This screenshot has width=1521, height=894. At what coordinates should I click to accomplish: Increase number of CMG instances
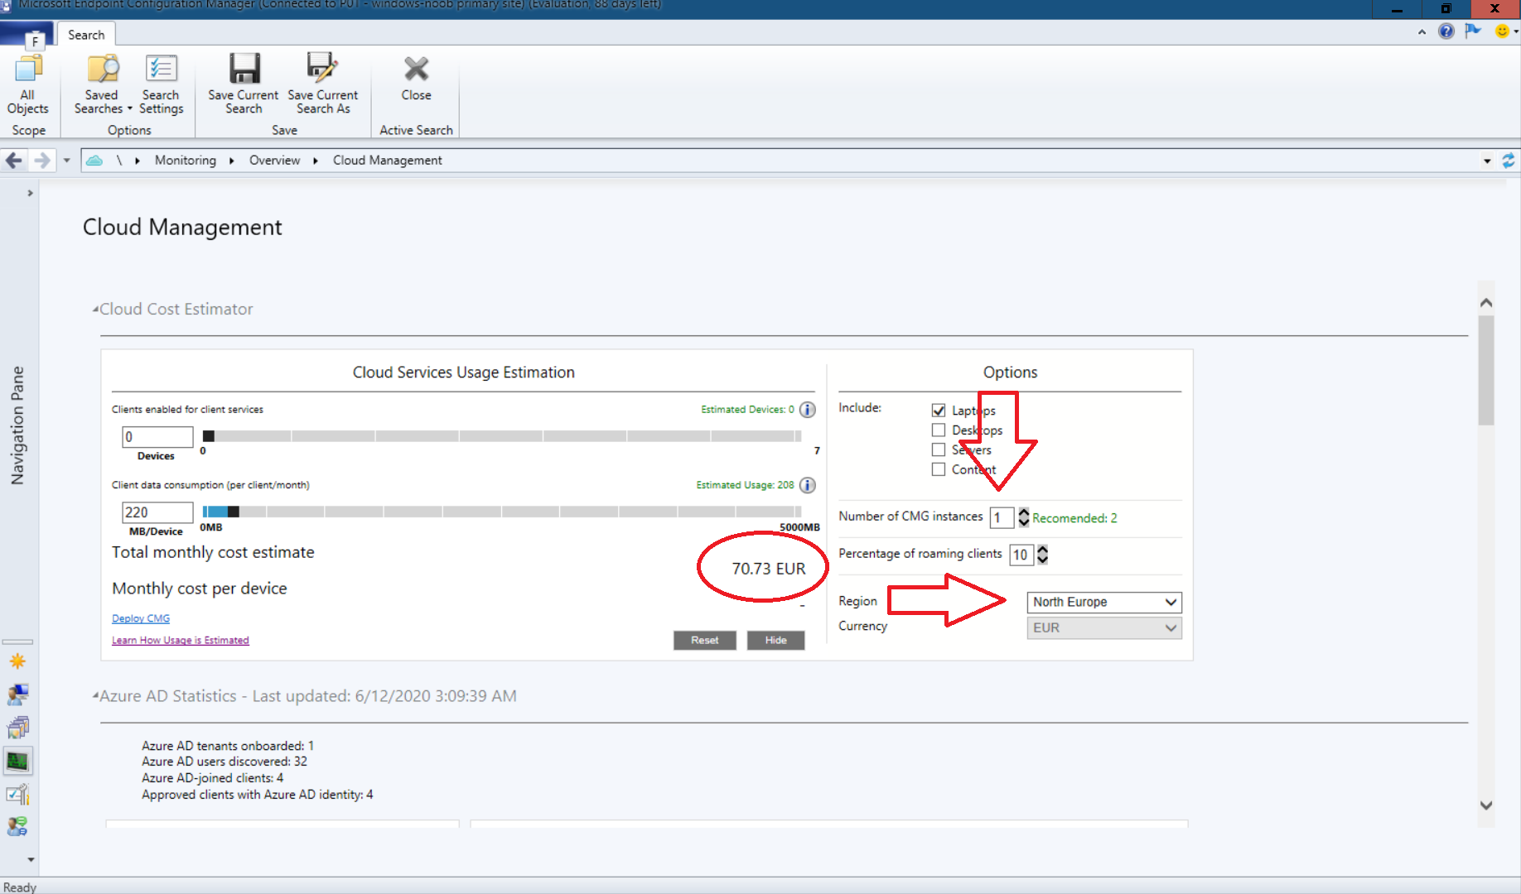tap(1024, 512)
